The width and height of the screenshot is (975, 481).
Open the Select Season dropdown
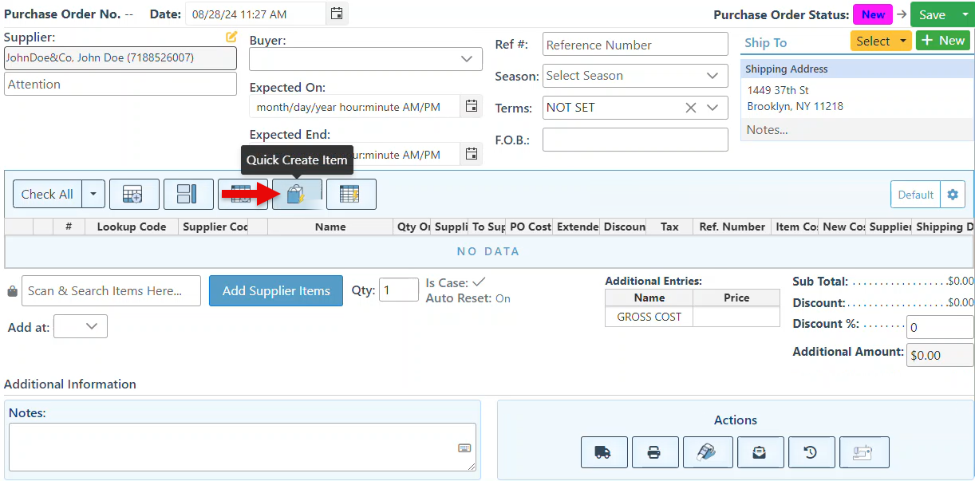(x=712, y=76)
